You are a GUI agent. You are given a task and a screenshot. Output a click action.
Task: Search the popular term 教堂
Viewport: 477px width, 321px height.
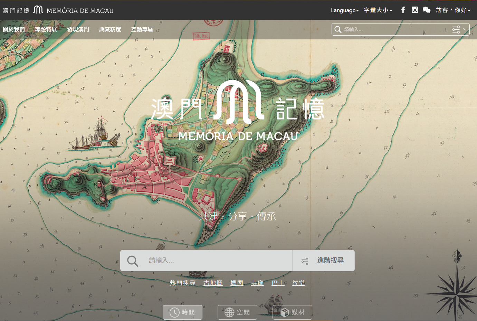pos(299,283)
